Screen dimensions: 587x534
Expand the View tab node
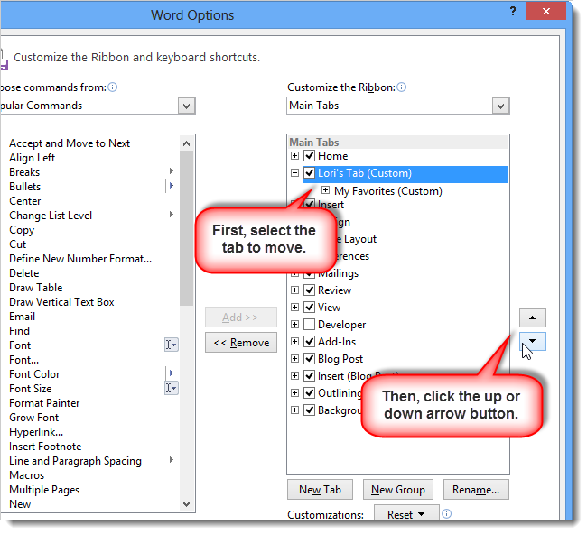tap(295, 307)
